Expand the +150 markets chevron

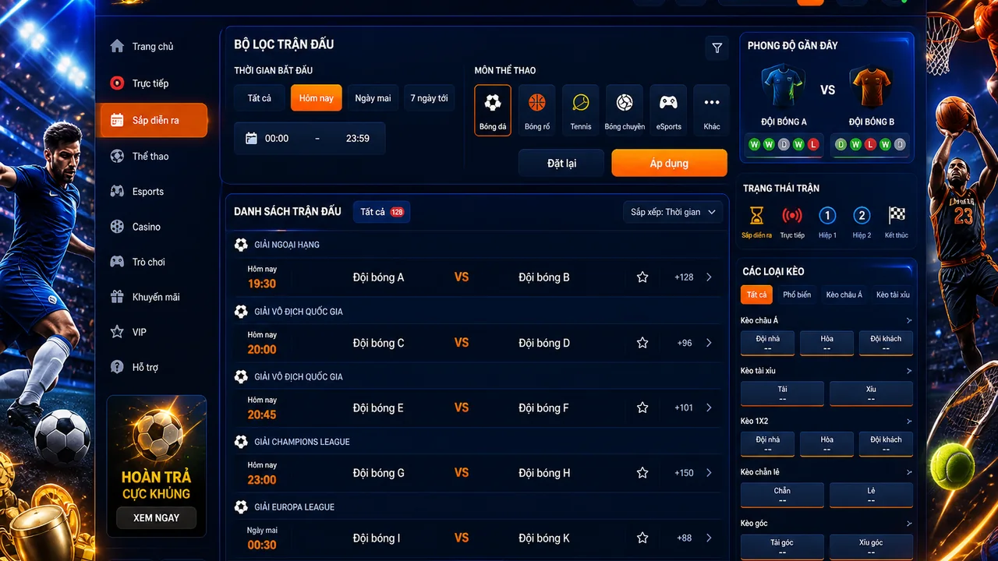tap(709, 473)
